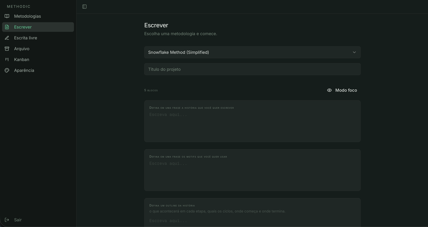428x227 pixels.
Task: Click the Escrita livre pencil icon
Action: (7, 38)
